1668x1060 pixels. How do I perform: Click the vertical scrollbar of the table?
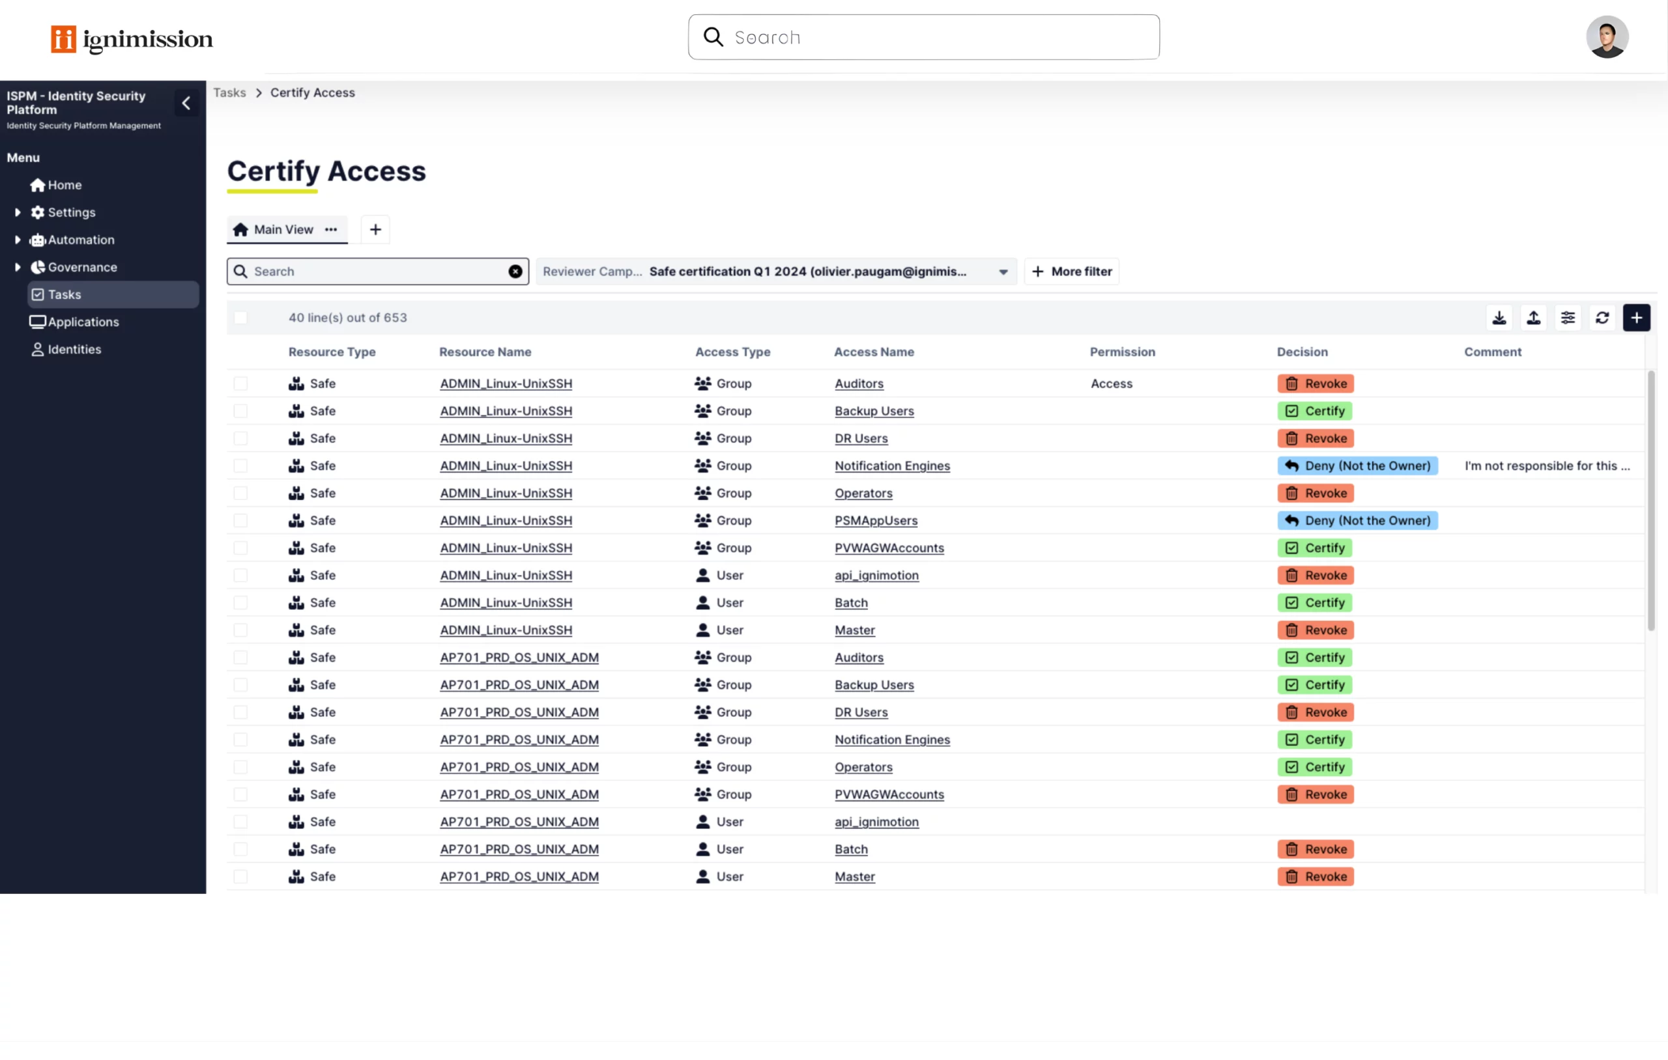[x=1650, y=500]
